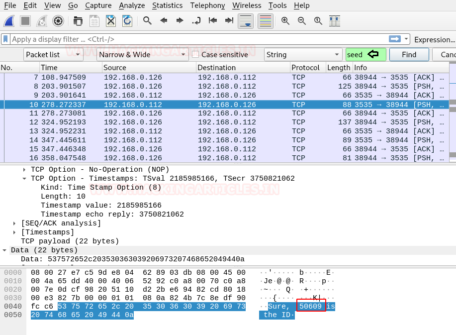The width and height of the screenshot is (456, 335).
Task: Open the Tools menu
Action: click(x=277, y=5)
